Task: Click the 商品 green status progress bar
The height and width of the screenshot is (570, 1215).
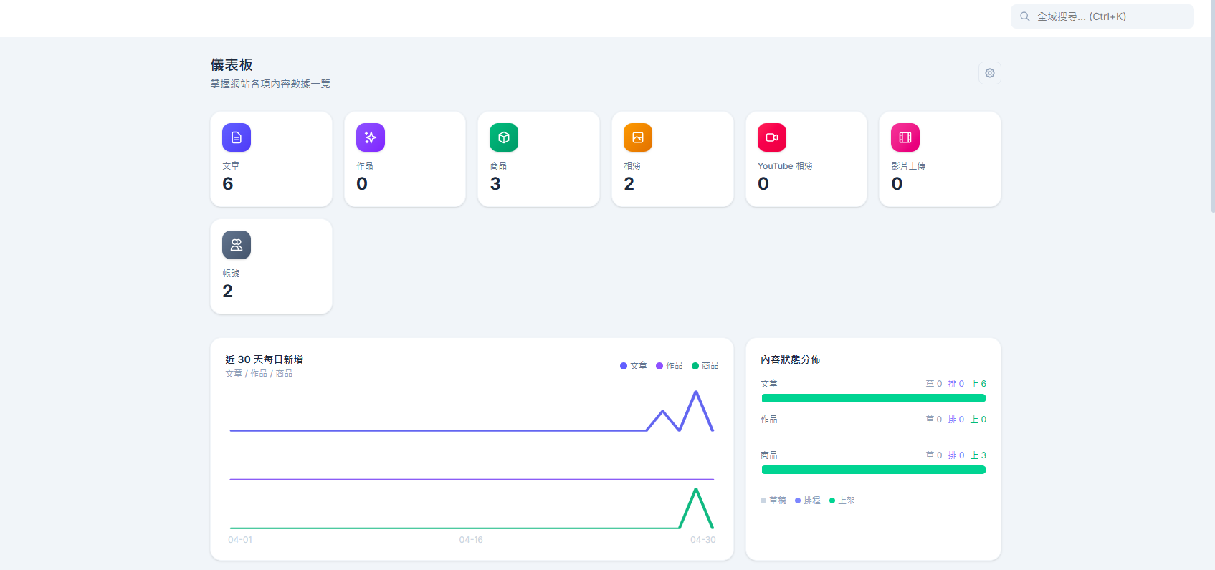Action: (x=874, y=470)
